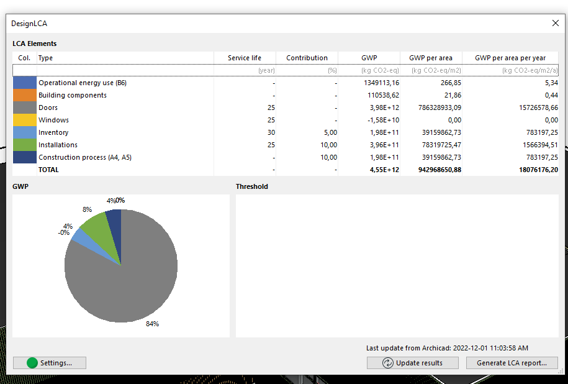
Task: Click Inventory service life value 30
Action: [271, 132]
